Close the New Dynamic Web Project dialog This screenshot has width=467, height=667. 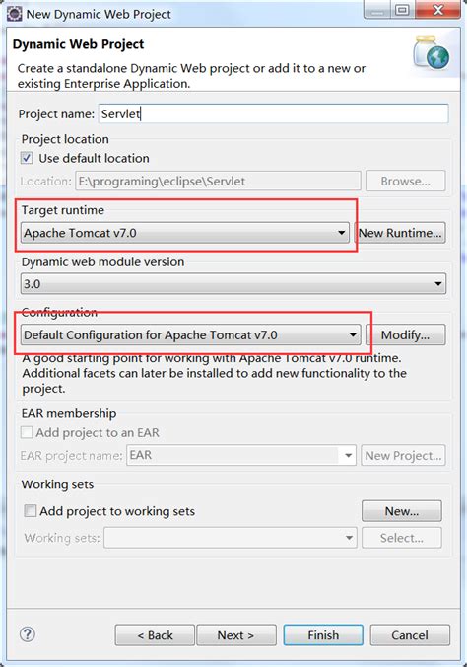[437, 10]
